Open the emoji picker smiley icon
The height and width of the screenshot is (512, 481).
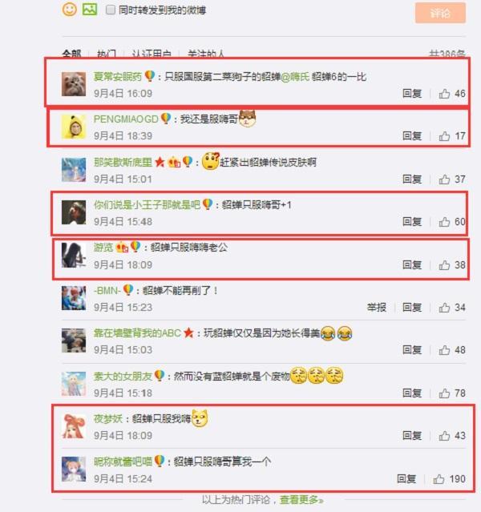pos(69,9)
